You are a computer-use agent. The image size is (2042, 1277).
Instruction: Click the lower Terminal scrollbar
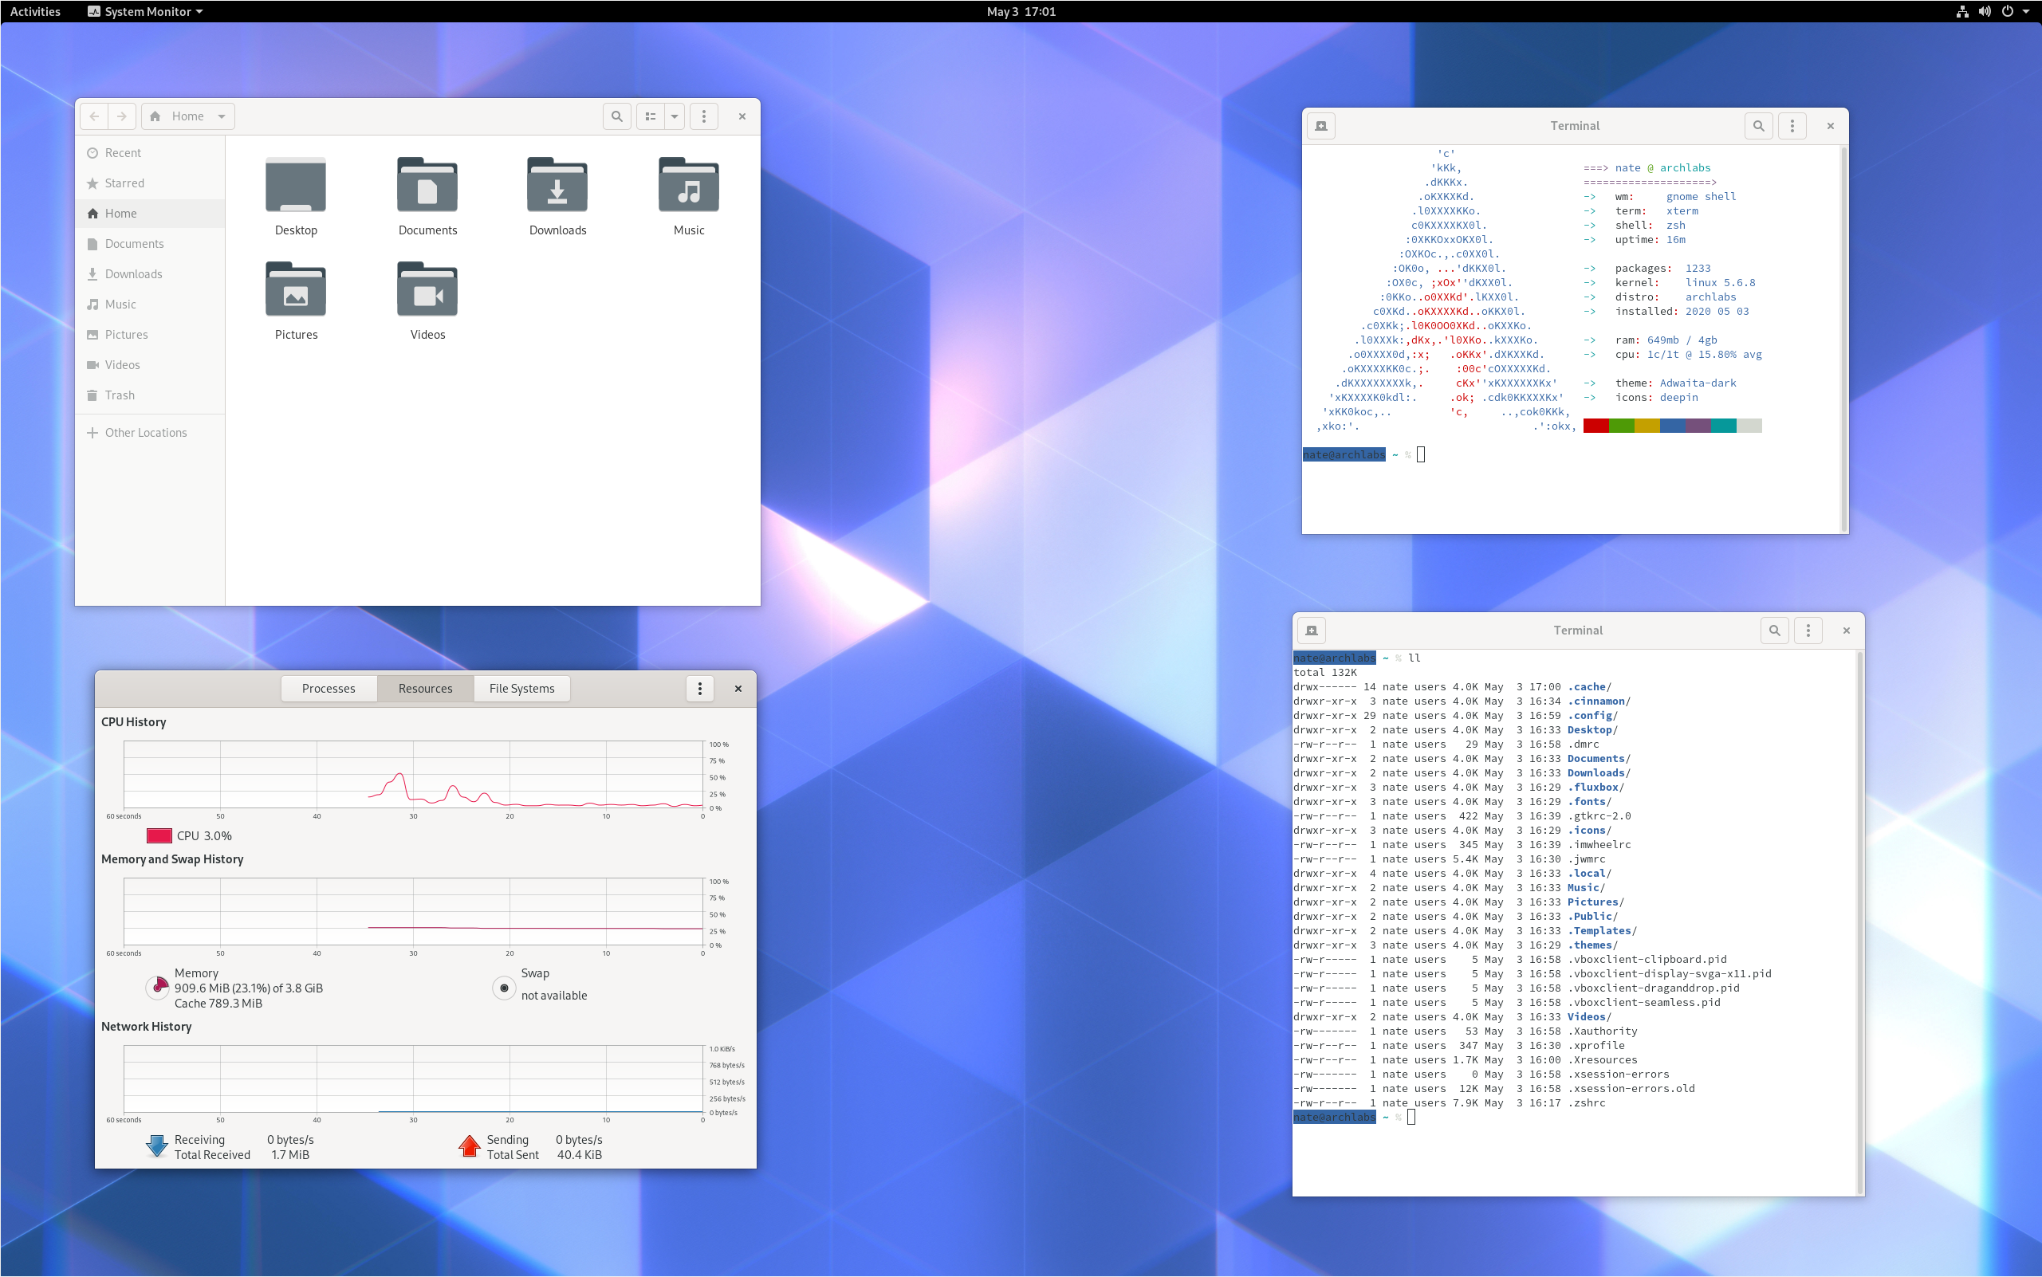coord(1859,921)
